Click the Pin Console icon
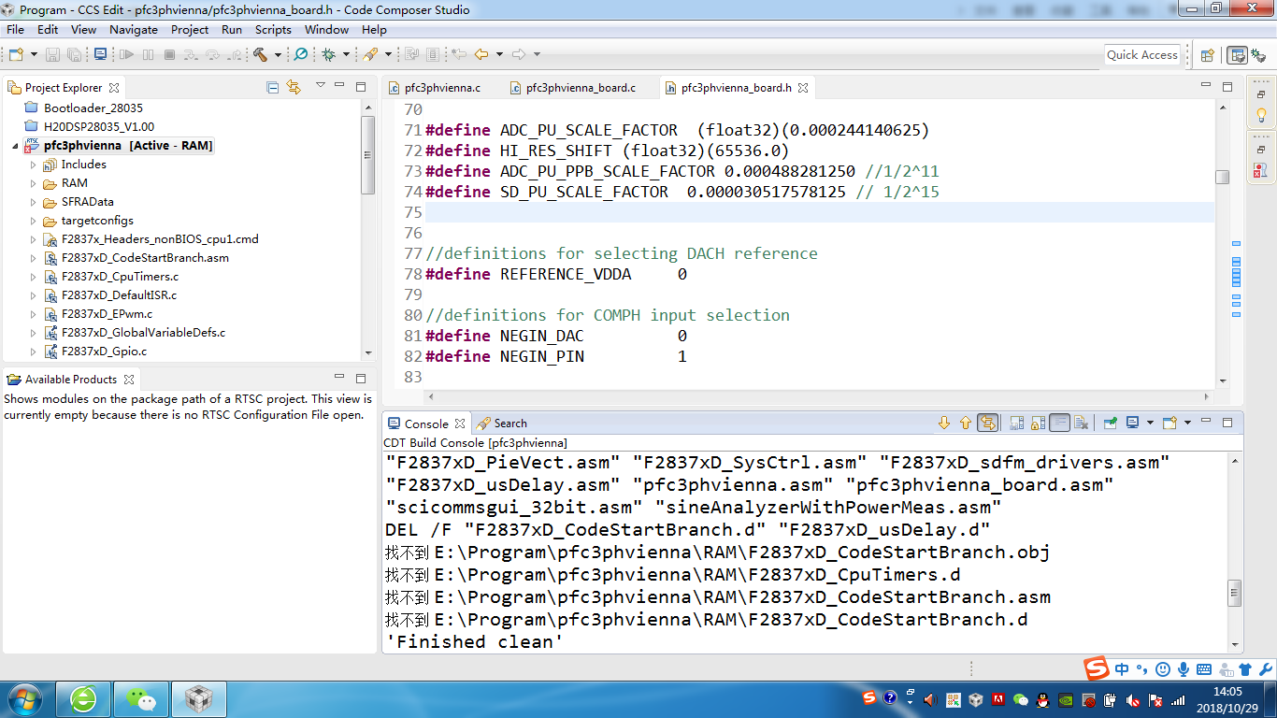Viewport: 1277px width, 718px height. tap(1110, 424)
